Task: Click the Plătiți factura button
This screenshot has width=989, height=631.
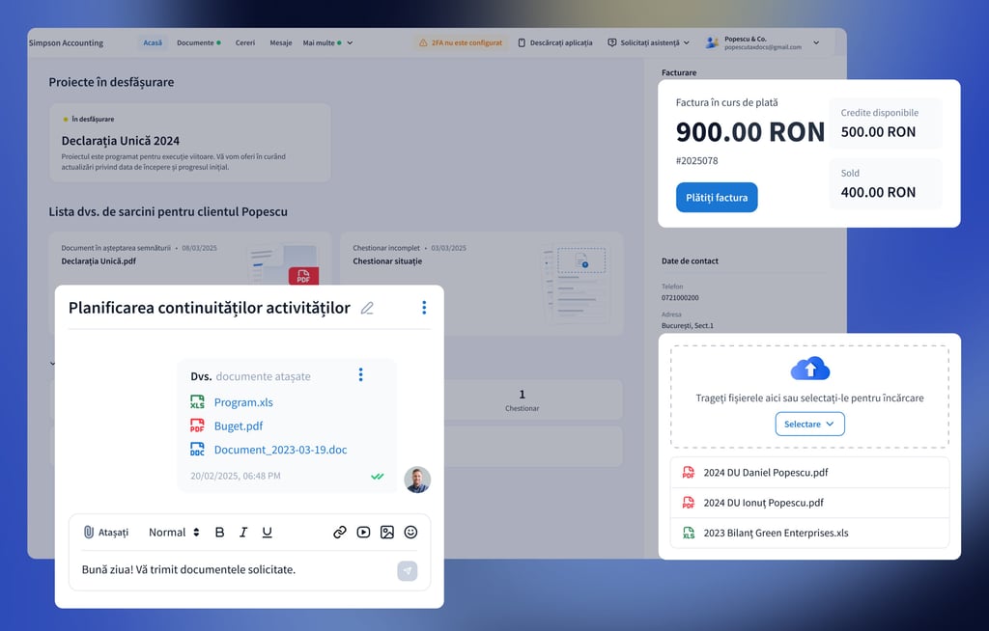Action: pos(717,198)
